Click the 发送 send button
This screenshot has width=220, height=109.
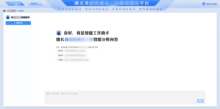point(200,101)
